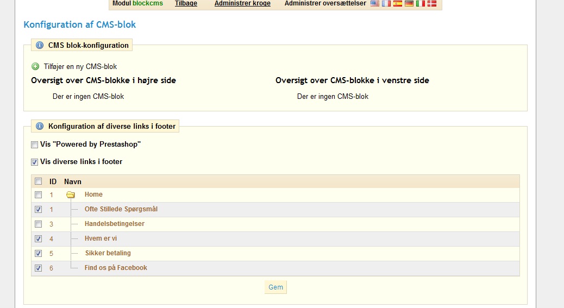
Task: Select the French flag translation icon
Action: point(386,4)
